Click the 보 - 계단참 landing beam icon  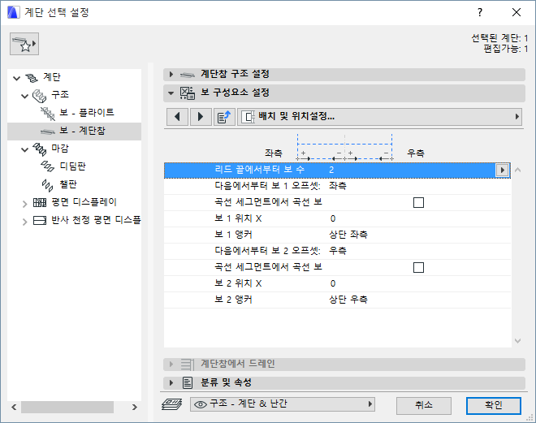coord(48,132)
